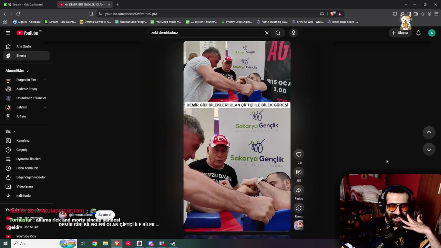Viewport: 441px width, 248px height.
Task: Open Oynatma listeleri
Action: coord(26,159)
